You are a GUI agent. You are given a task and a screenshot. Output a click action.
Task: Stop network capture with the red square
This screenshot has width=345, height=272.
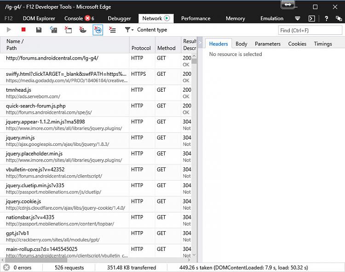coord(23,29)
